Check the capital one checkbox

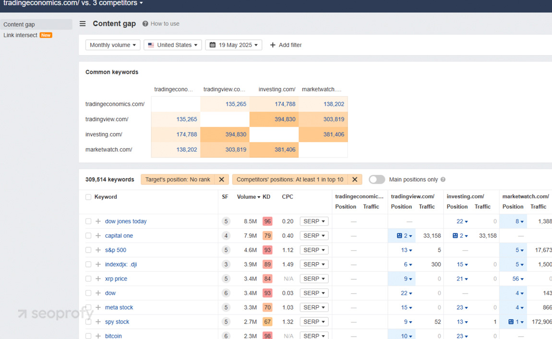tap(88, 235)
